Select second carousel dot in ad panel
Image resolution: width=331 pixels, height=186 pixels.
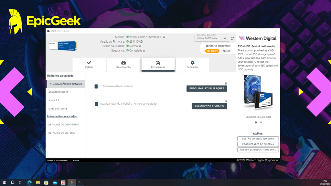(x=261, y=122)
